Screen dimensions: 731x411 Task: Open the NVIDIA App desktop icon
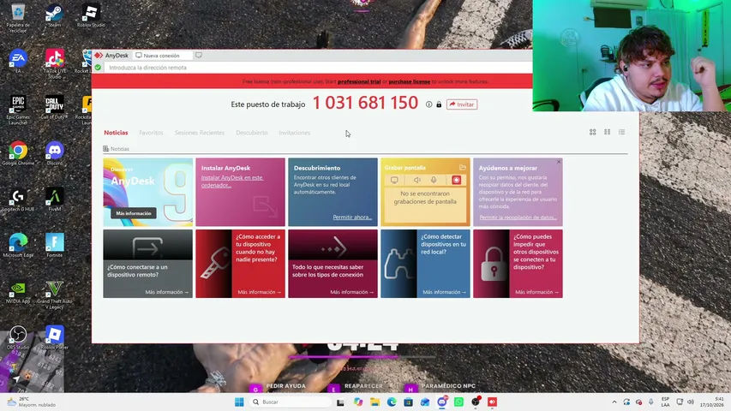click(18, 292)
